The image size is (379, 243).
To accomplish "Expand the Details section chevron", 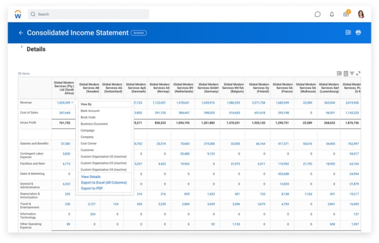I will 22,47.
